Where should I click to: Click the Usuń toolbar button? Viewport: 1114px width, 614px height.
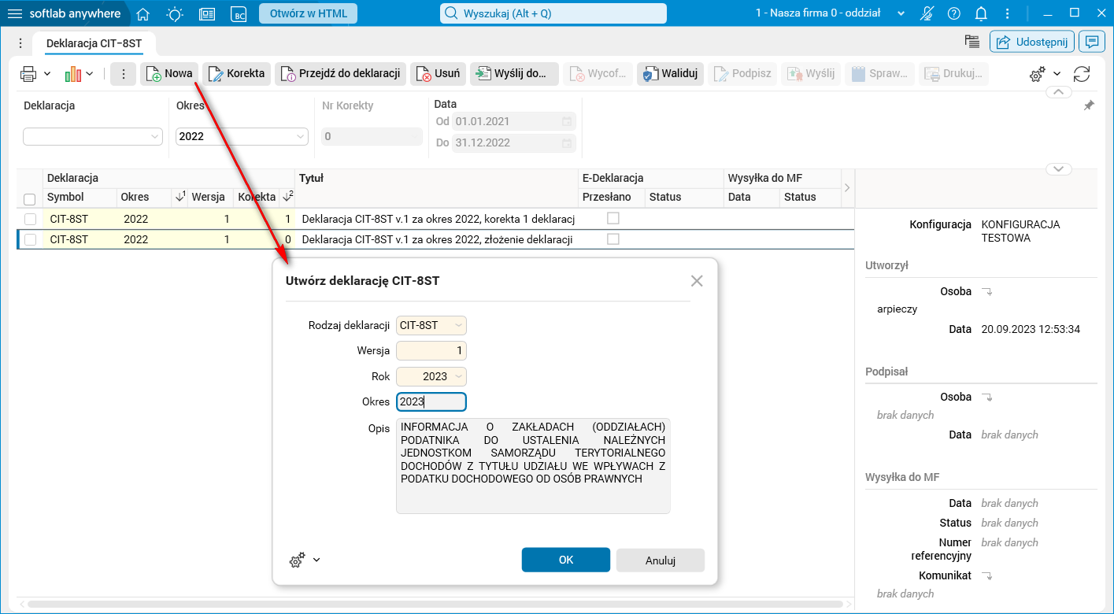point(439,74)
